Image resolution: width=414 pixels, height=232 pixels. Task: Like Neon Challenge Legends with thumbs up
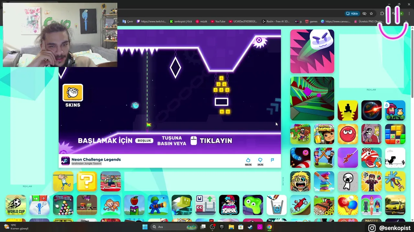248,160
